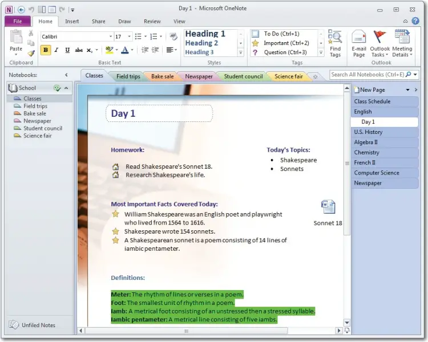The width and height of the screenshot is (428, 342).
Task: Open the Science fair section tab
Action: coord(289,76)
